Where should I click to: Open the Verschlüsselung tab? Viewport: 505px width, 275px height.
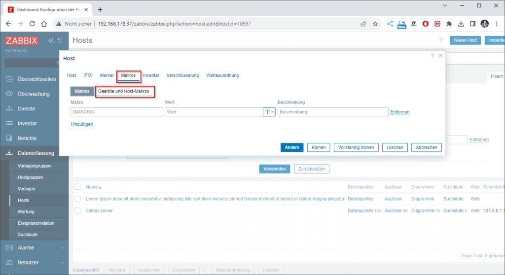[182, 75]
